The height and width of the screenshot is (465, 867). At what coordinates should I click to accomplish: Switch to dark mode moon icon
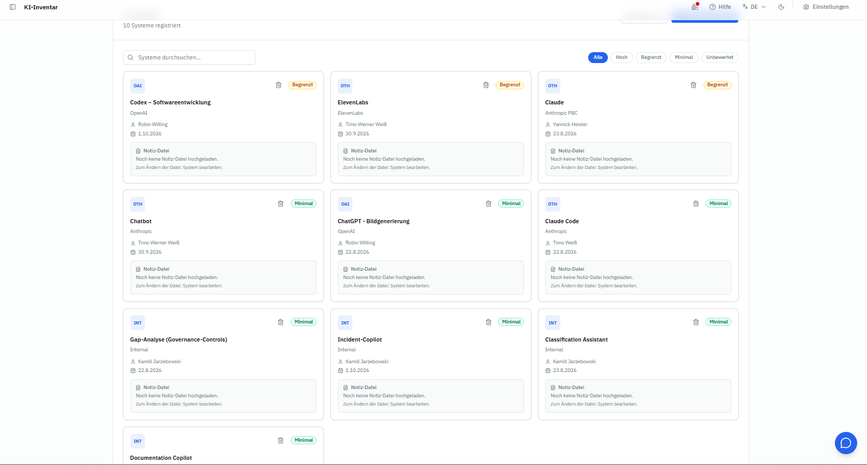pyautogui.click(x=781, y=7)
